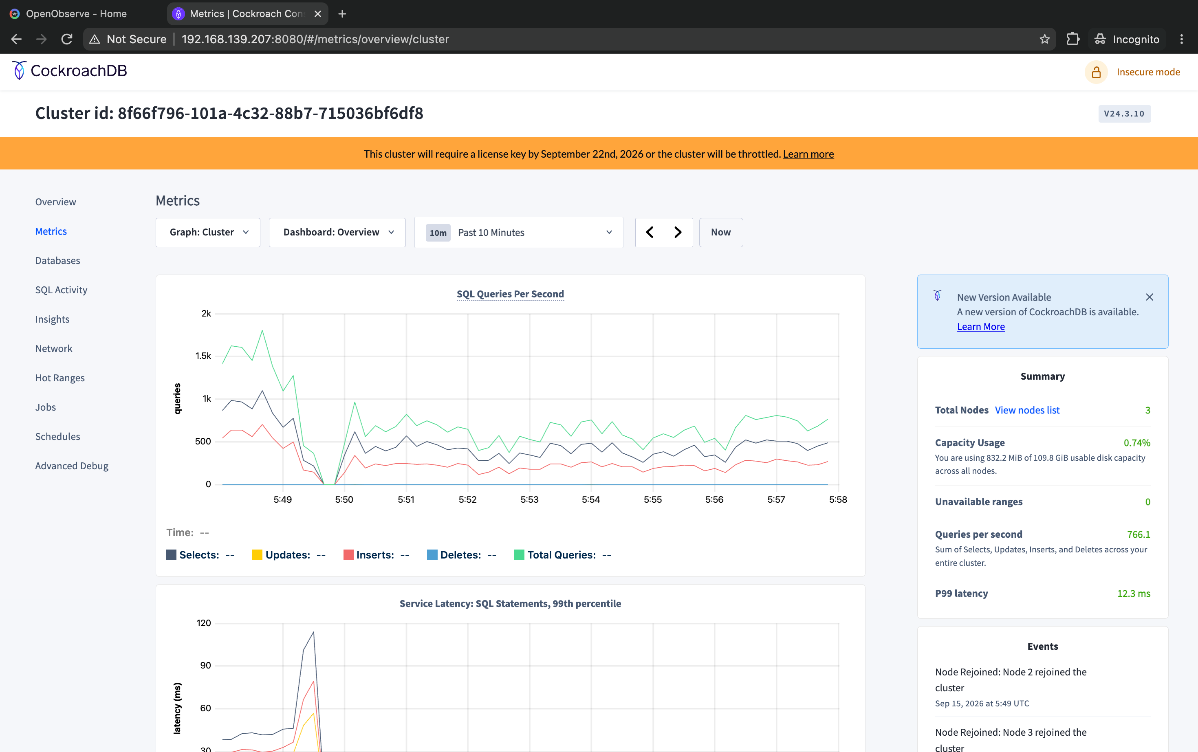The image size is (1198, 752).
Task: Open the Chrome three-dot menu
Action: [x=1182, y=39]
